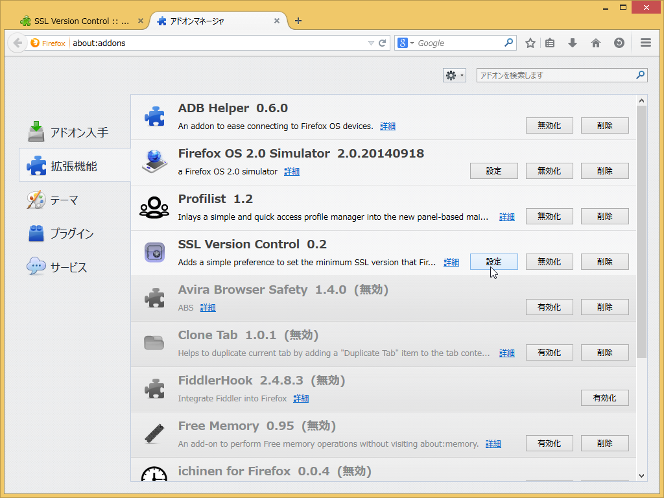664x498 pixels.
Task: Open browsing history via the clock icon
Action: coord(619,42)
